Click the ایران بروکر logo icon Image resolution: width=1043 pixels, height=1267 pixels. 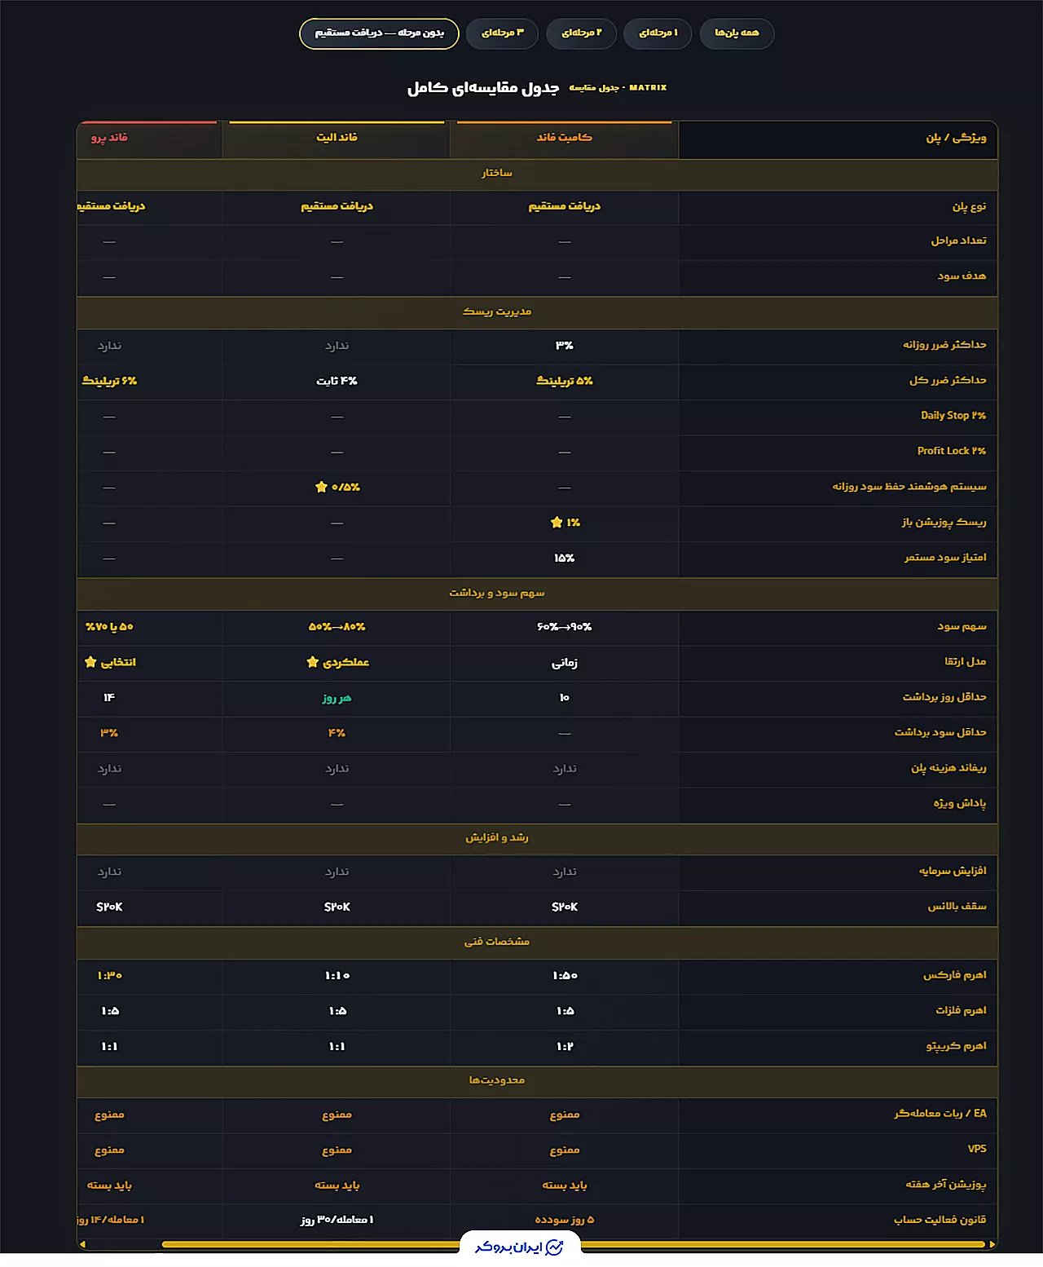point(555,1247)
